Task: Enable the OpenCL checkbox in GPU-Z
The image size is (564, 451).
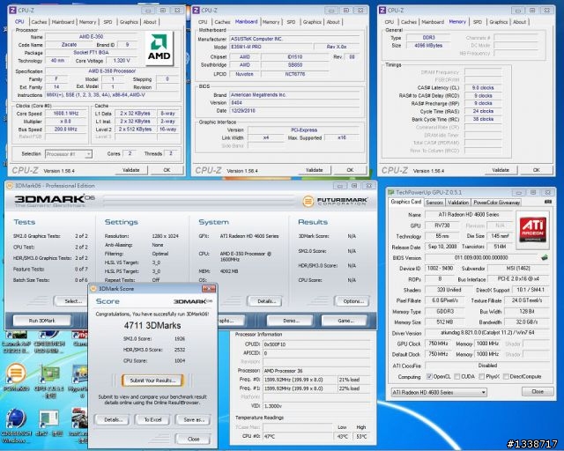Action: point(429,376)
